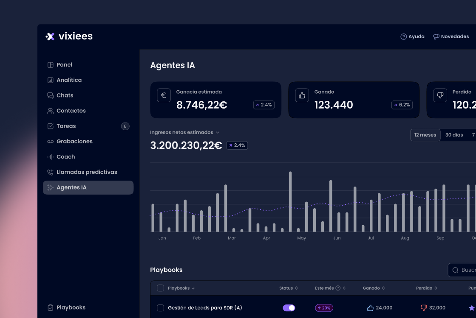This screenshot has width=476, height=318.
Task: Click the info icon next to Este més
Action: (x=338, y=288)
